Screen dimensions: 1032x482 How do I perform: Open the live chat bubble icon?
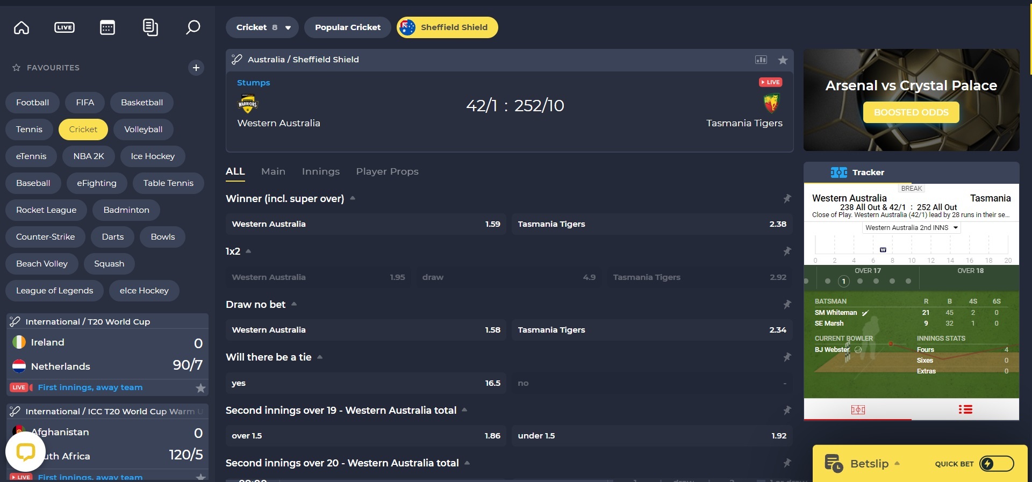tap(25, 452)
